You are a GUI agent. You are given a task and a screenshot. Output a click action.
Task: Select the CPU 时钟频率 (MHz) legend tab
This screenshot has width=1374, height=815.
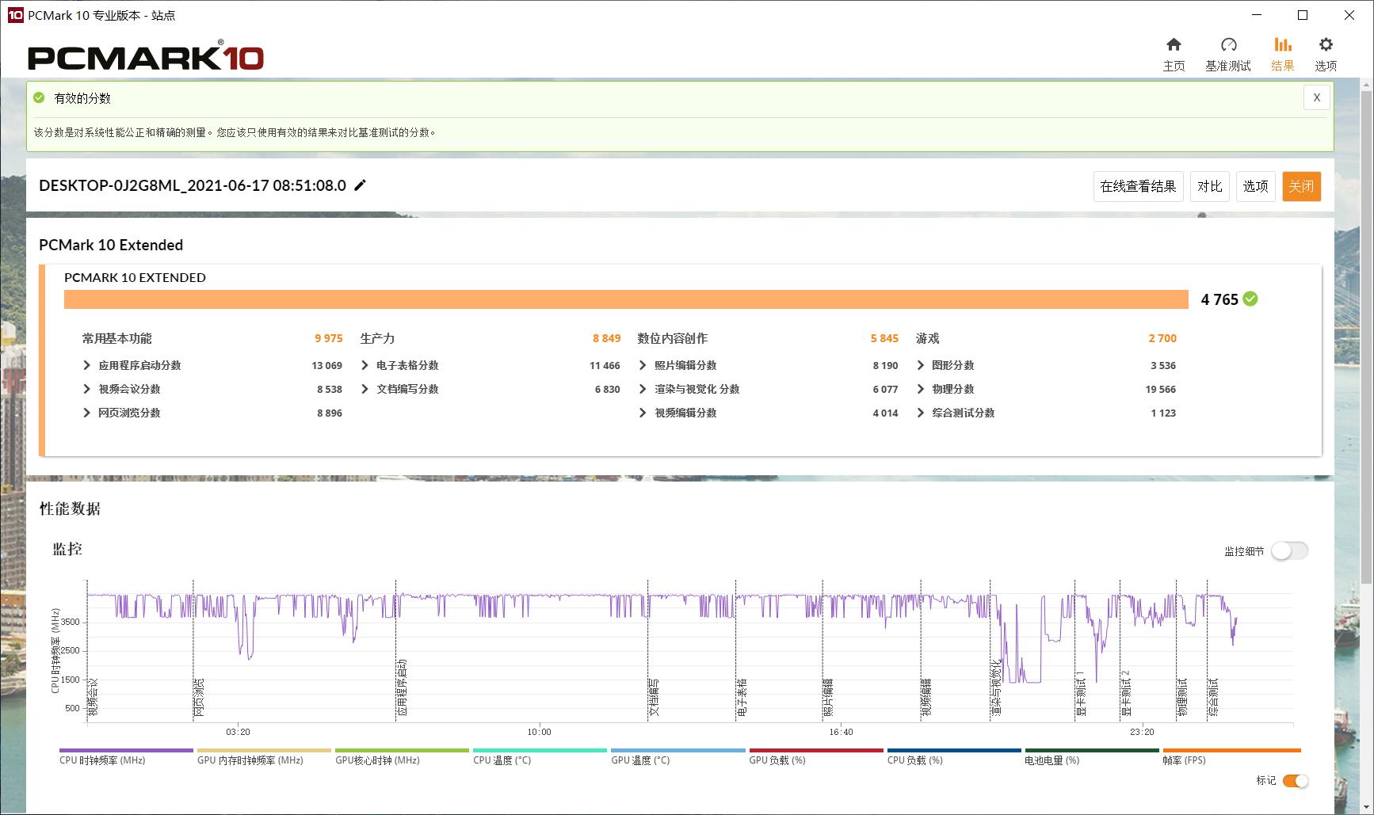click(x=126, y=757)
